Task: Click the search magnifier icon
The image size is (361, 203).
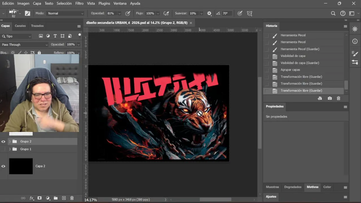Action: click(333, 13)
